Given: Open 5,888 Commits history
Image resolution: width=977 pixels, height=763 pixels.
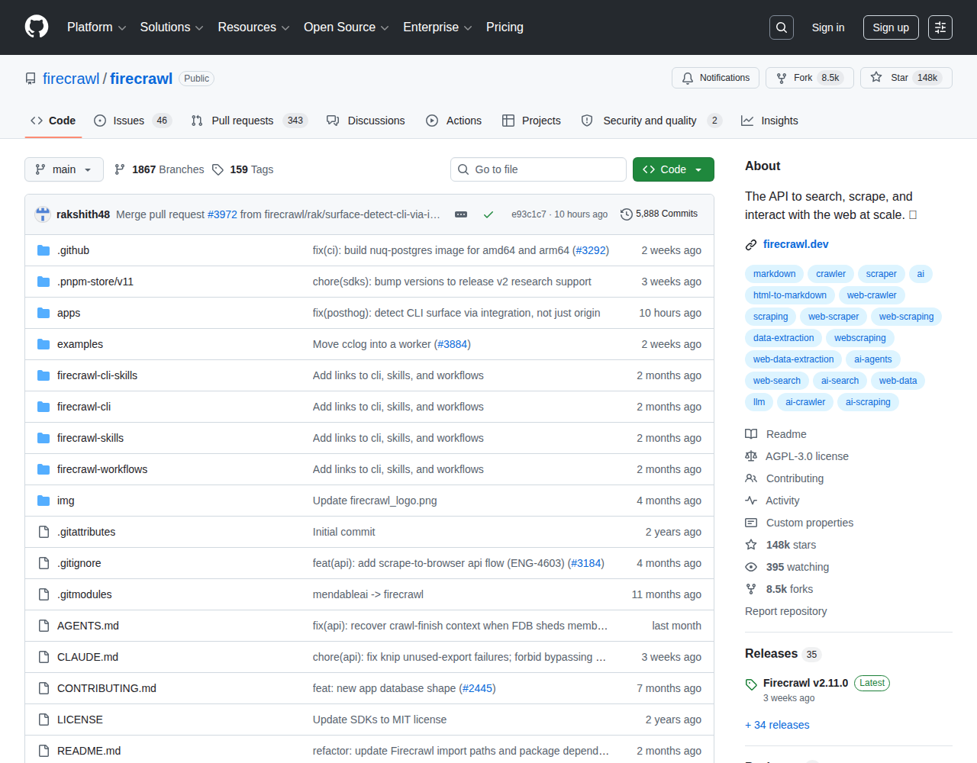Looking at the screenshot, I should coord(659,214).
